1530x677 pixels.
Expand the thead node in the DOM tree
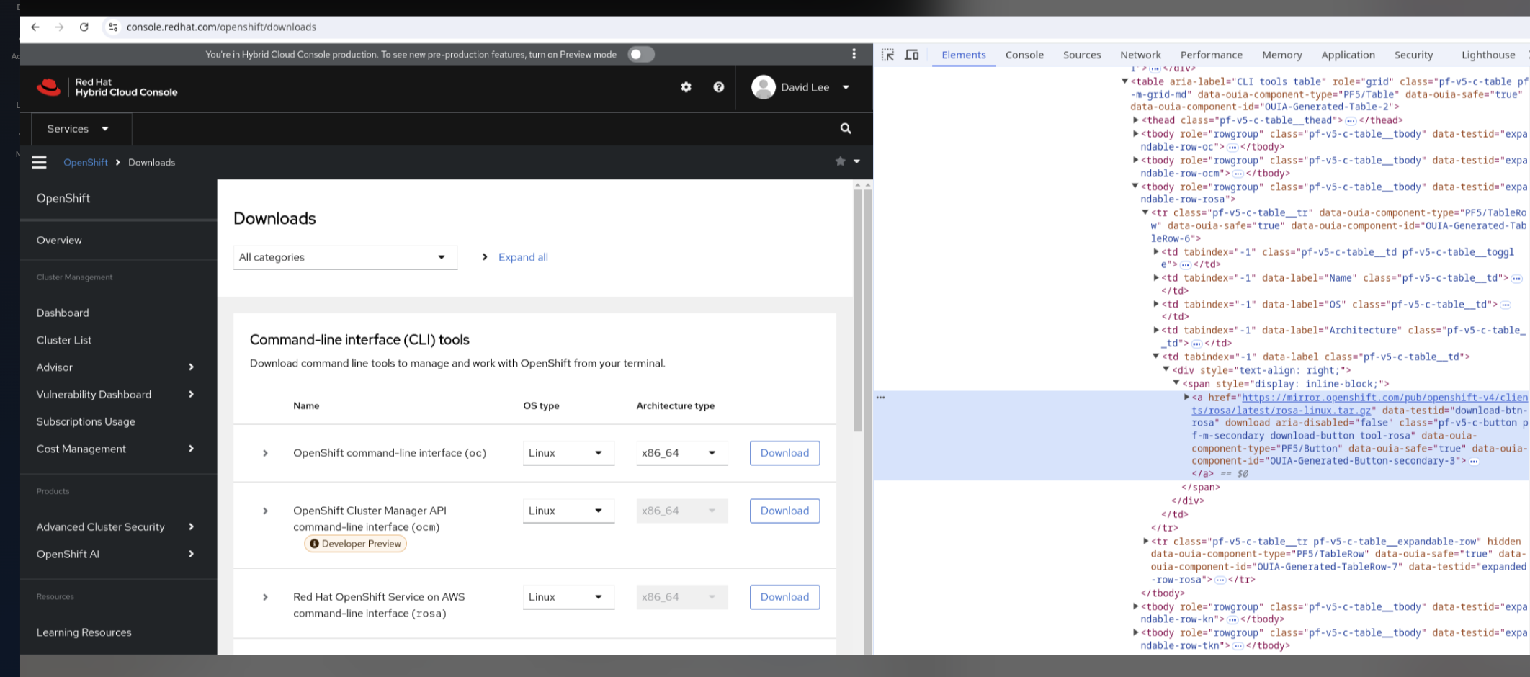(1136, 120)
